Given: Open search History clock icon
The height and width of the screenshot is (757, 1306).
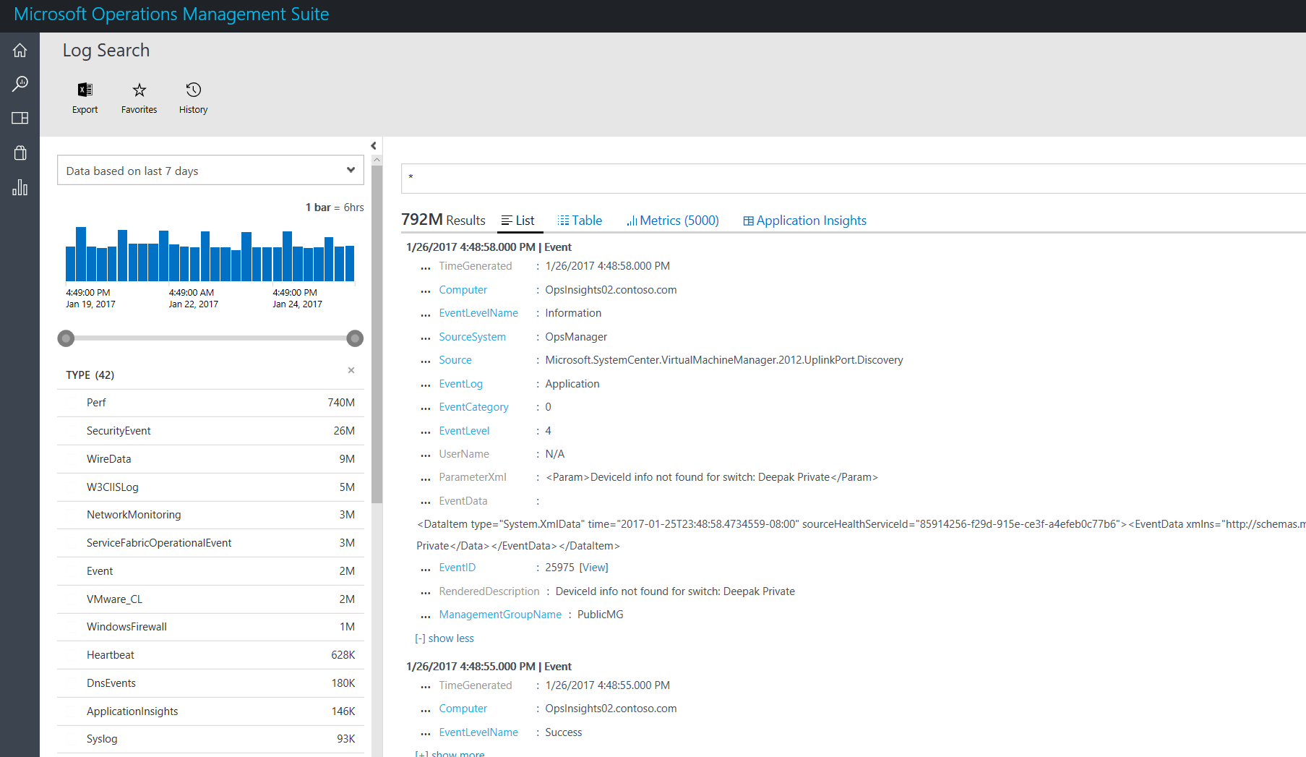Looking at the screenshot, I should [x=193, y=98].
